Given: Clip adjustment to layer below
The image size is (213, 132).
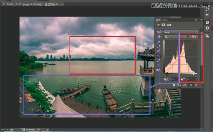Looking at the screenshot, I should (x=173, y=85).
